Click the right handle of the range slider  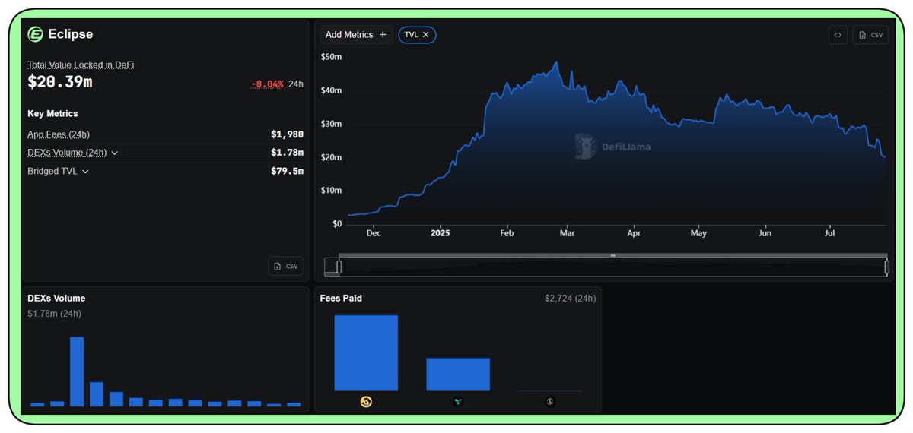[886, 267]
